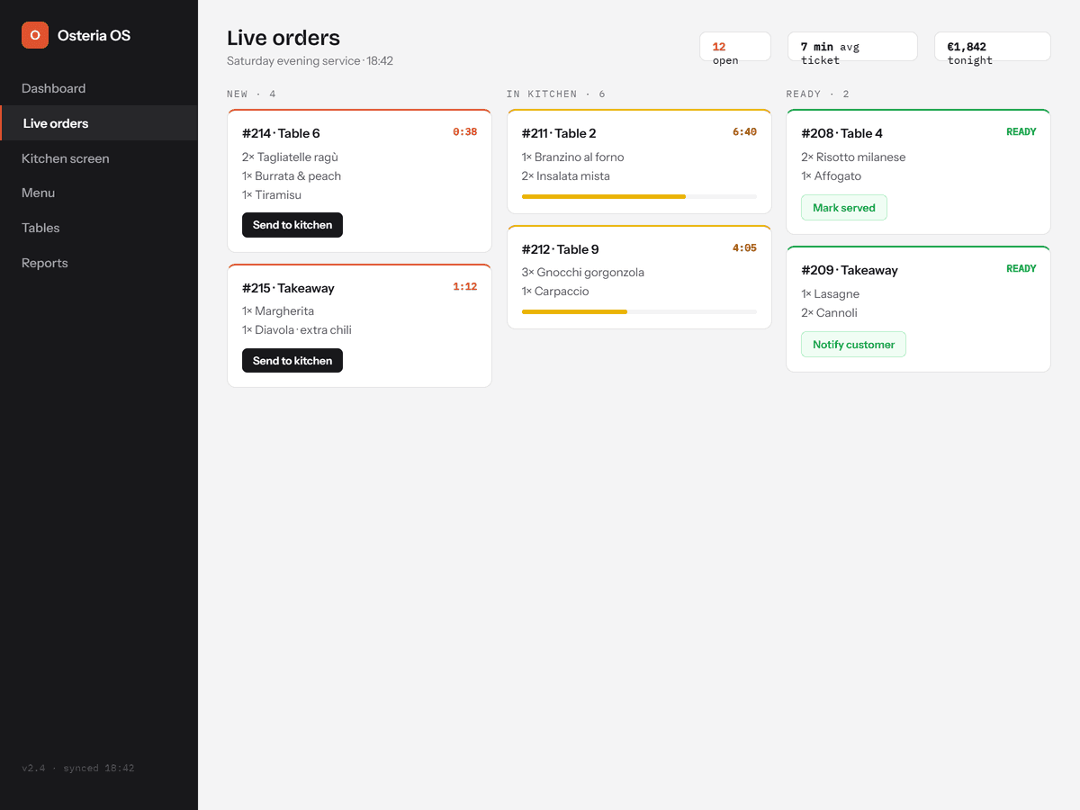Click the READY · 2 column header

[x=818, y=94]
